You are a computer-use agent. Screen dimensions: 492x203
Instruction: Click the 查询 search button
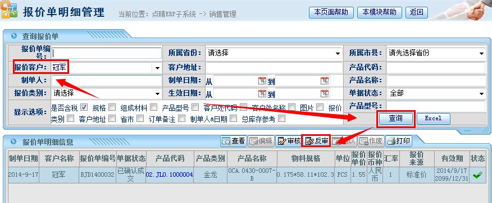coord(396,119)
